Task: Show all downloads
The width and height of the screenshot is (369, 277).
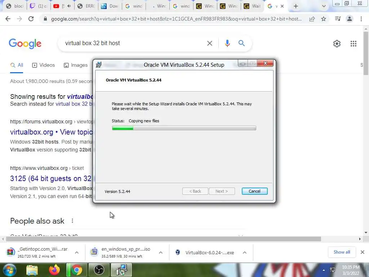Action: pos(342,252)
